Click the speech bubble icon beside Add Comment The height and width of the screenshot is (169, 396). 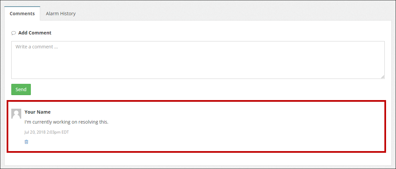pos(14,33)
